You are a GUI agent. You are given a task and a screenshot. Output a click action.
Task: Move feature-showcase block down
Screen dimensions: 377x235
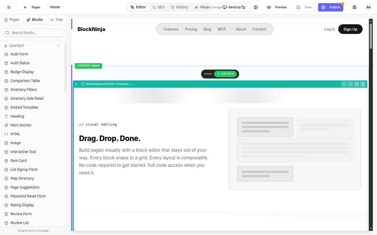point(350,84)
